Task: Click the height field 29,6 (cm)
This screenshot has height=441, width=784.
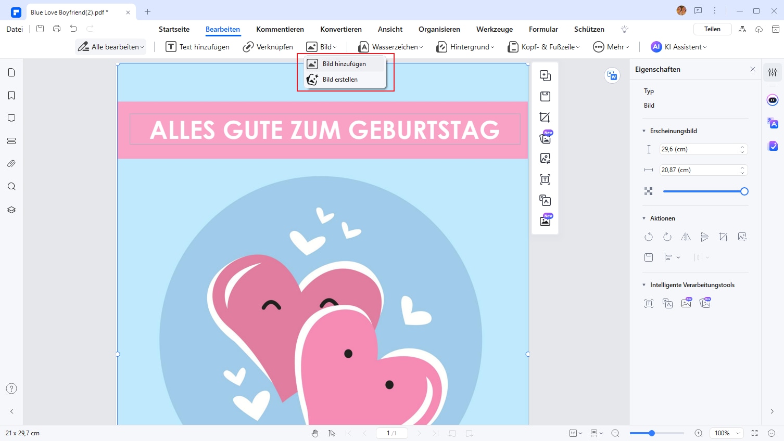Action: (x=703, y=149)
